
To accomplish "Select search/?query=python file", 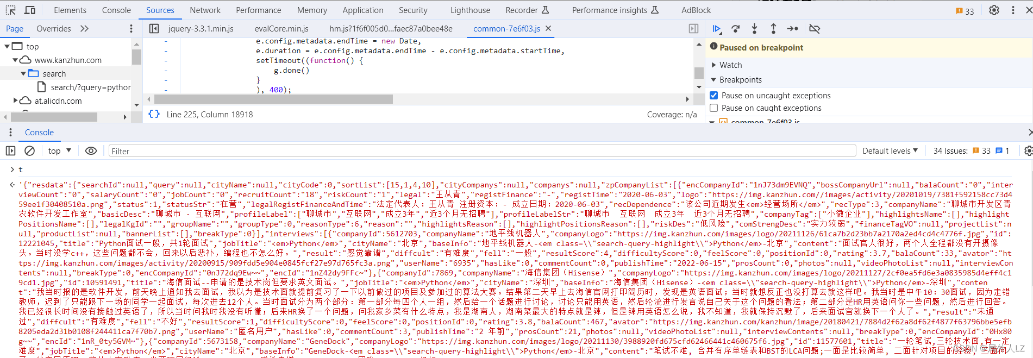I will click(85, 87).
